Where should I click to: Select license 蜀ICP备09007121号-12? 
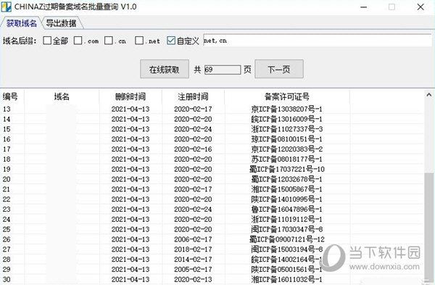click(x=287, y=239)
